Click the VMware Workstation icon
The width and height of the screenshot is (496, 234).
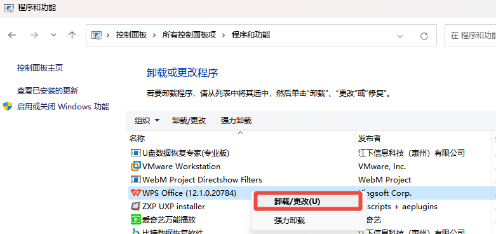tap(135, 166)
